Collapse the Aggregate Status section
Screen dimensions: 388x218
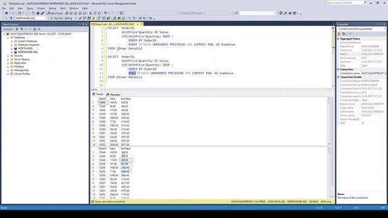coord(338,39)
